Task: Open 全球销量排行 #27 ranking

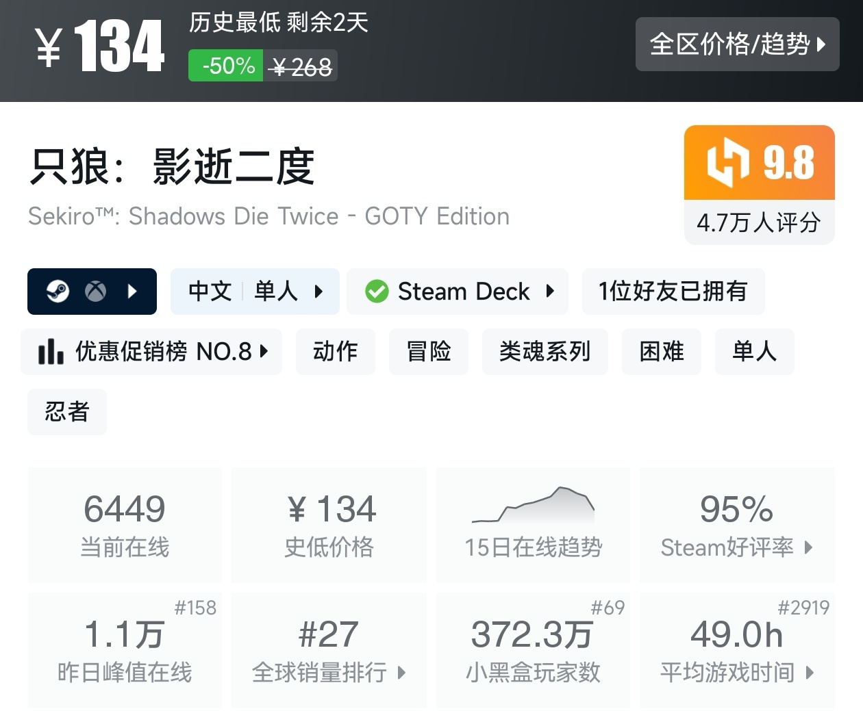Action: [329, 650]
